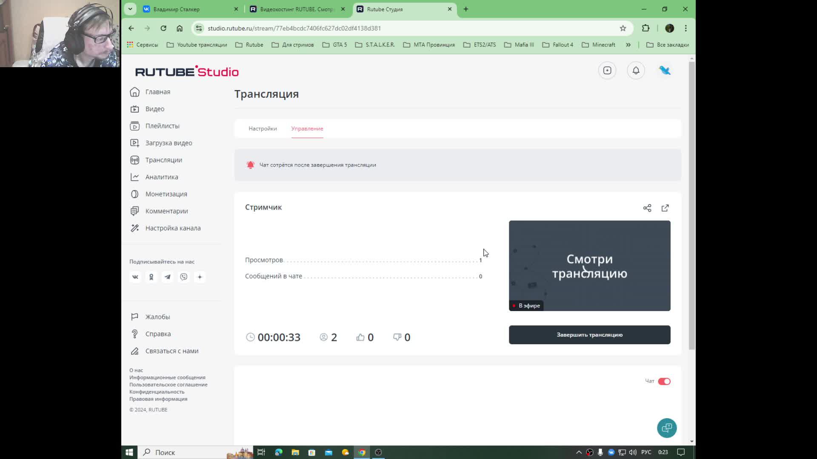Open Правовая информация link
Viewport: 817px width, 459px height.
[158, 399]
